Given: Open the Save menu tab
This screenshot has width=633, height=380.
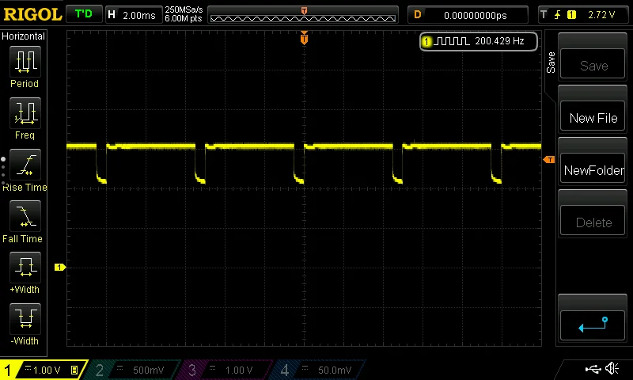Looking at the screenshot, I should tap(551, 63).
